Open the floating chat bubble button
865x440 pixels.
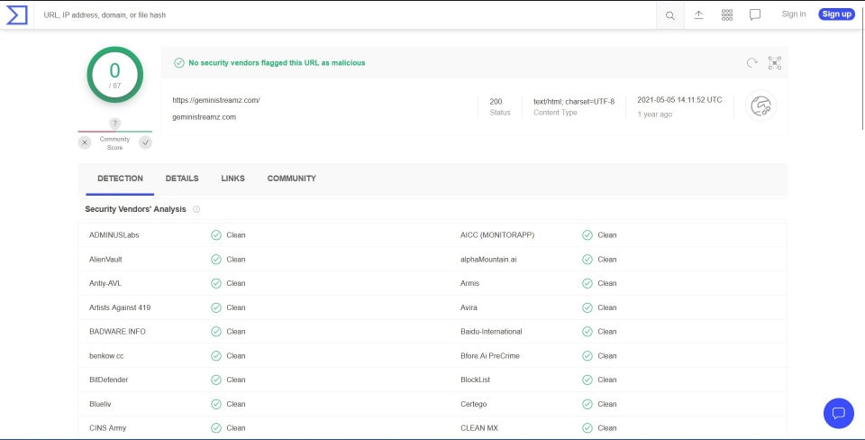point(839,413)
